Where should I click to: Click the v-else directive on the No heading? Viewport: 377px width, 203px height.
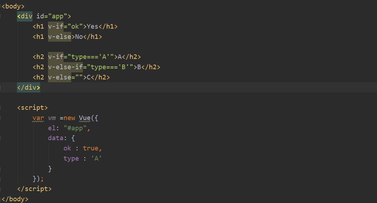[60, 37]
